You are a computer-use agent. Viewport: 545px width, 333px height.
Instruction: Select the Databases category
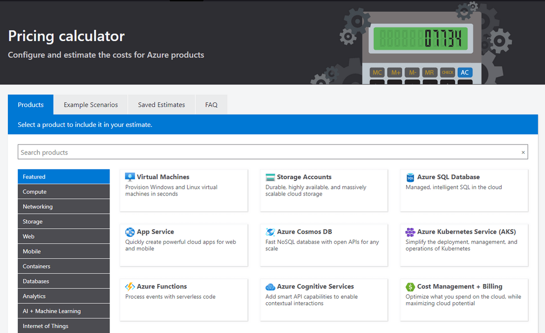tap(64, 282)
